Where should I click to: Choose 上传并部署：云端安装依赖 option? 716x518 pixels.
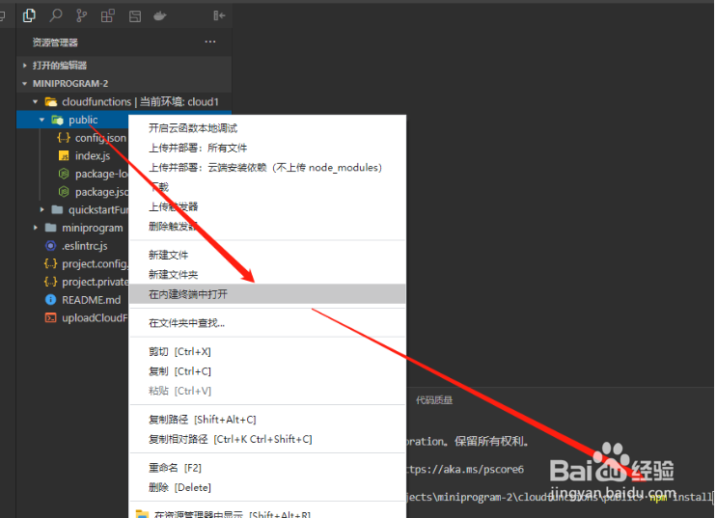tap(267, 168)
